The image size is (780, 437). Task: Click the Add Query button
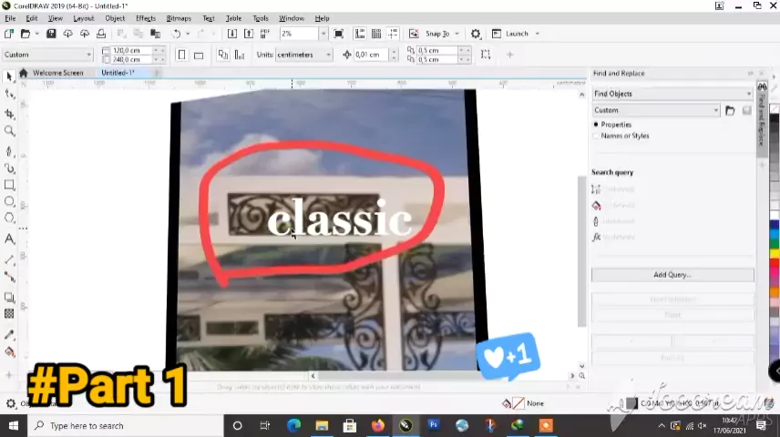[x=672, y=275]
